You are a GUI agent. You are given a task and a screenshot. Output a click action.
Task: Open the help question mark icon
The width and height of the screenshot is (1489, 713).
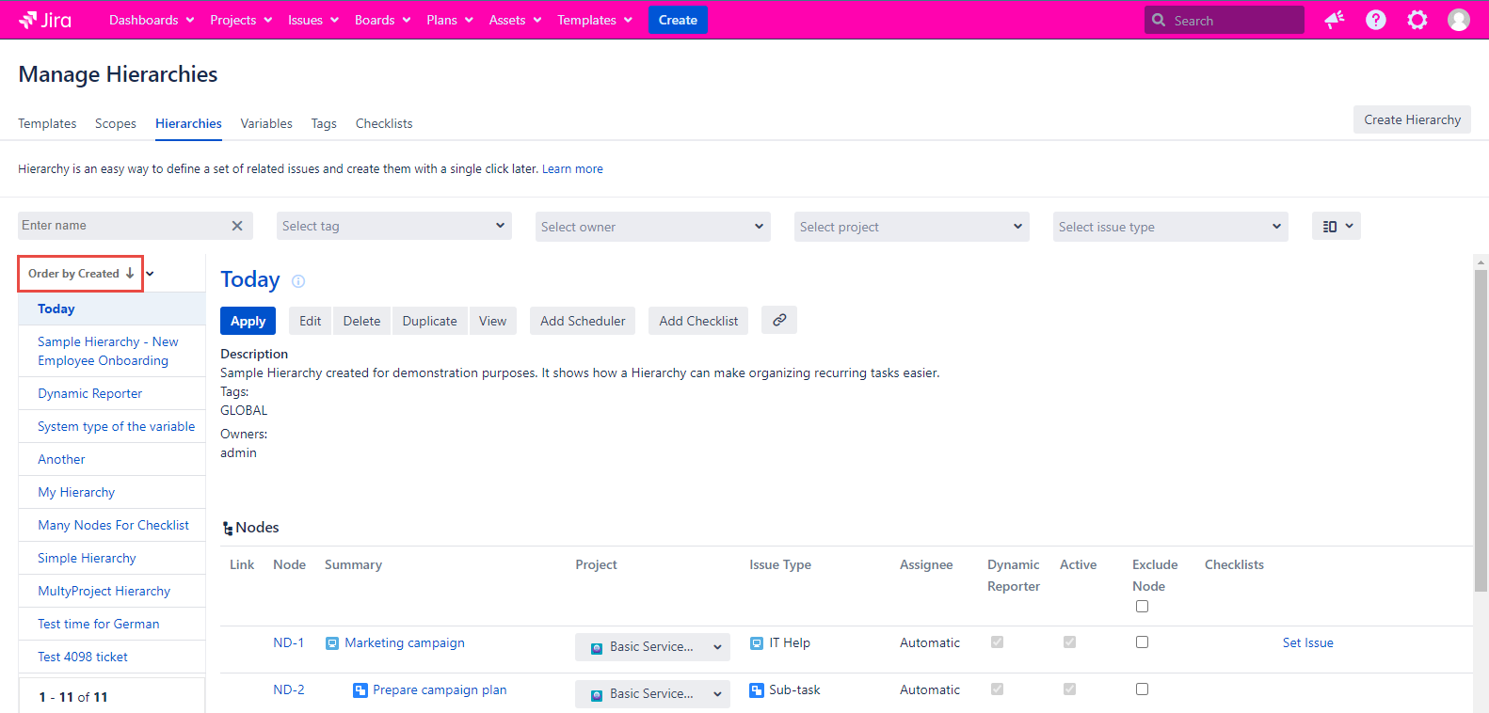(1375, 20)
